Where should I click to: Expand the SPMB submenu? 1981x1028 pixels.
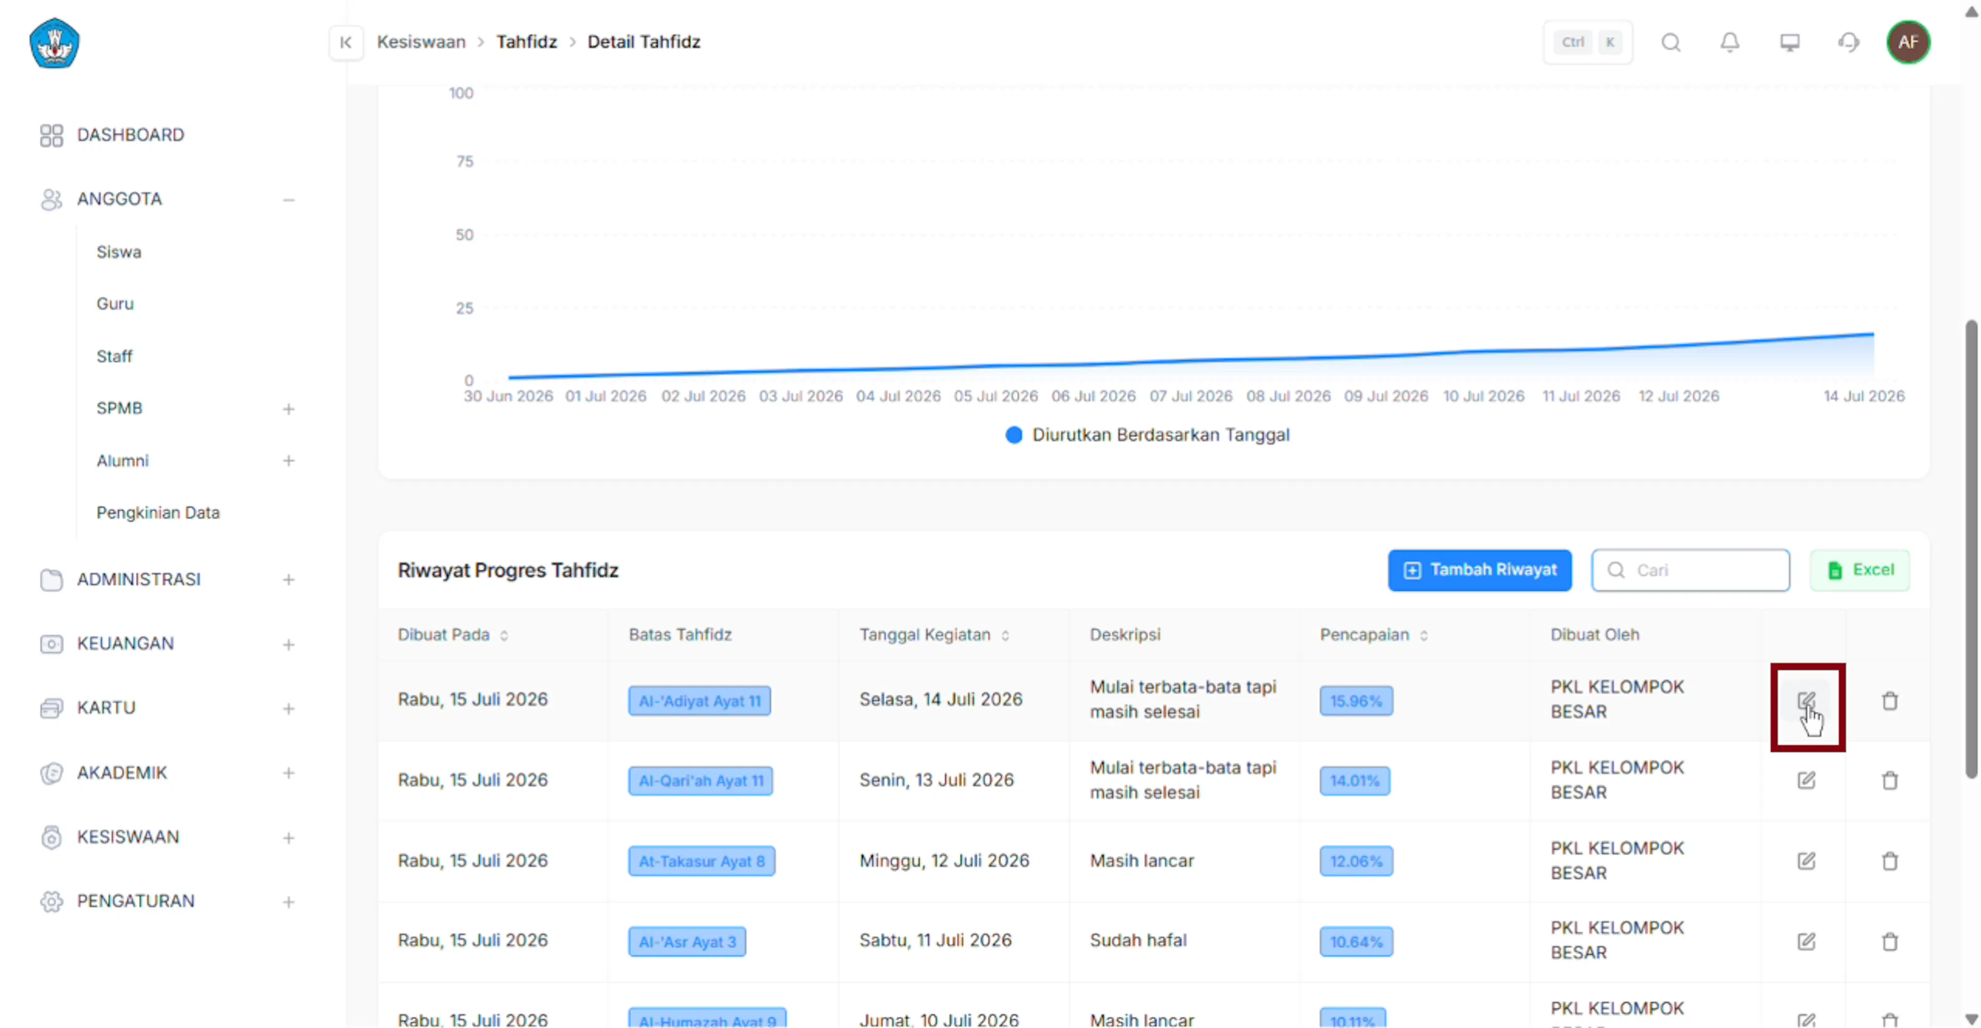pos(288,409)
